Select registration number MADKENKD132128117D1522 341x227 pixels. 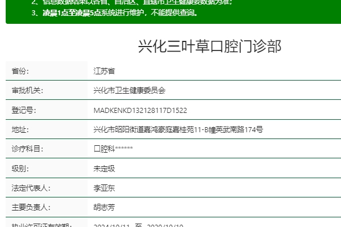[140, 110]
